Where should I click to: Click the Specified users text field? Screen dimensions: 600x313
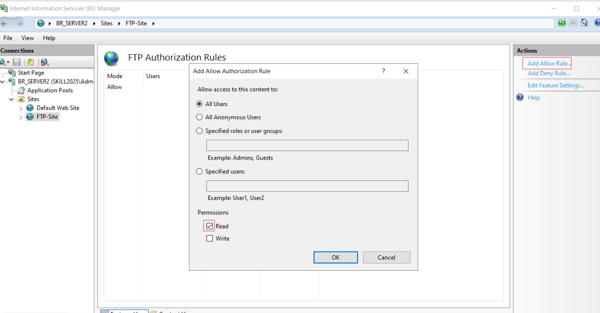[x=307, y=186]
